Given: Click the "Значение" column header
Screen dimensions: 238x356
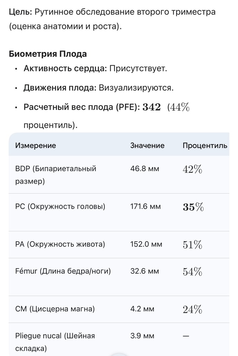Looking at the screenshot, I should coord(147,146).
